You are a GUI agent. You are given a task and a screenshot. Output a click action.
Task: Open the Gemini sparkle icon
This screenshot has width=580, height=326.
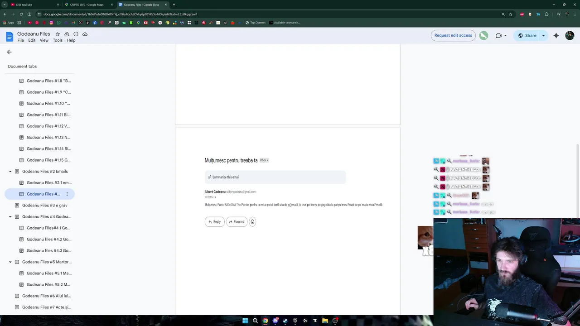[x=556, y=36]
